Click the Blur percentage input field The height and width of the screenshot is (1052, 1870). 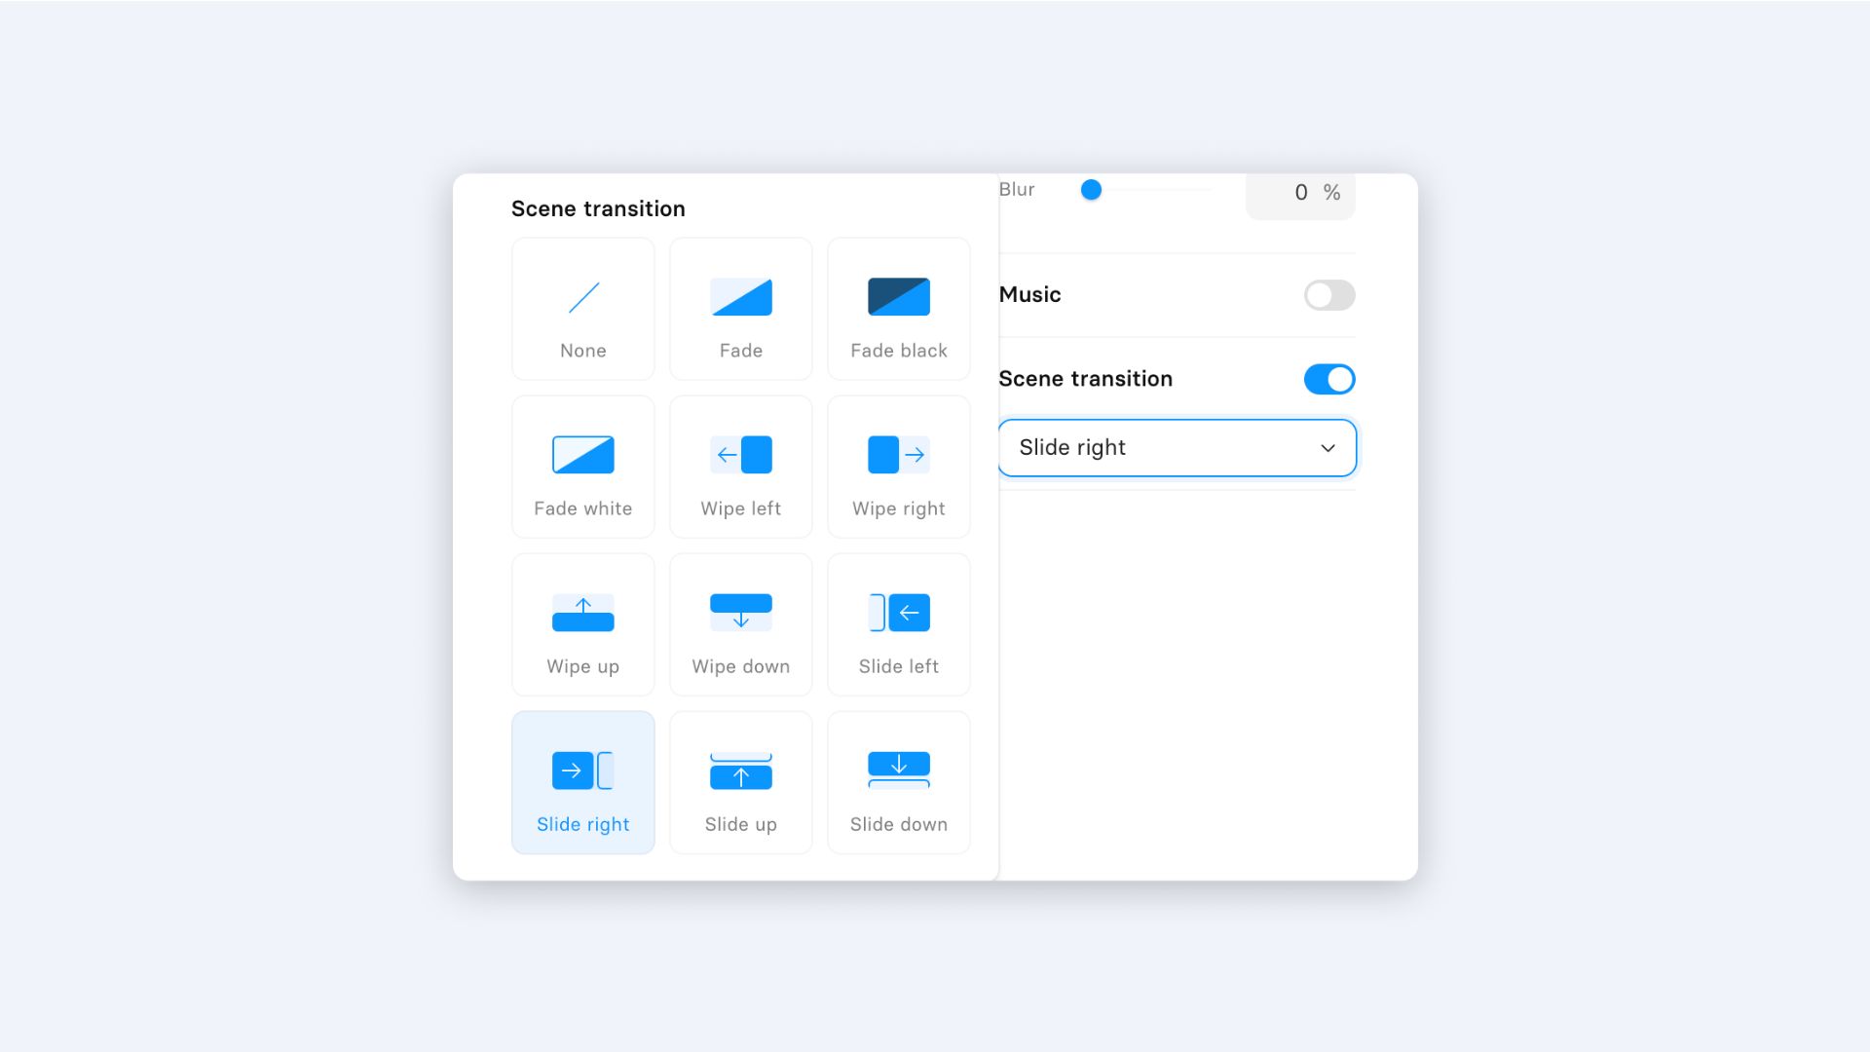pos(1299,193)
